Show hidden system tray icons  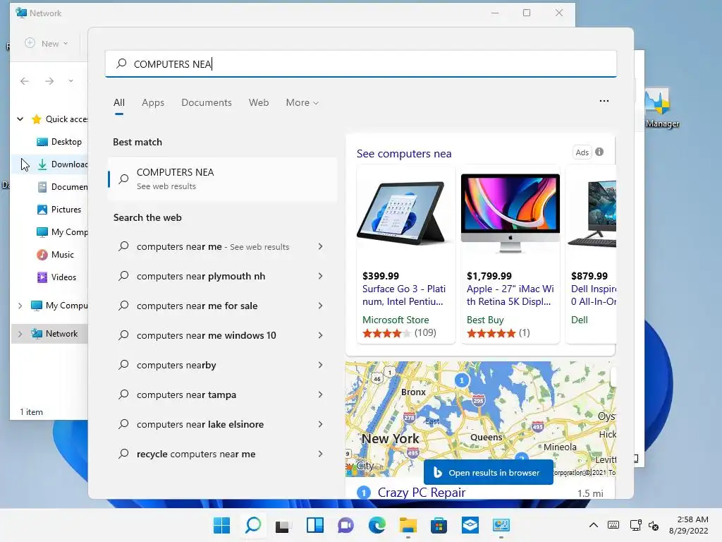(594, 525)
